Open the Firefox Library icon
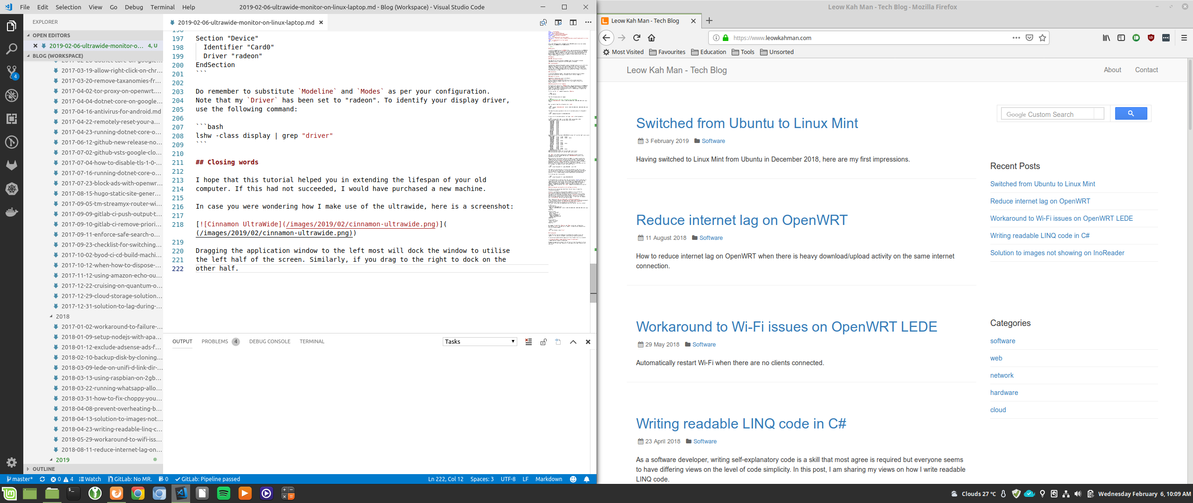This screenshot has height=503, width=1193. point(1106,38)
